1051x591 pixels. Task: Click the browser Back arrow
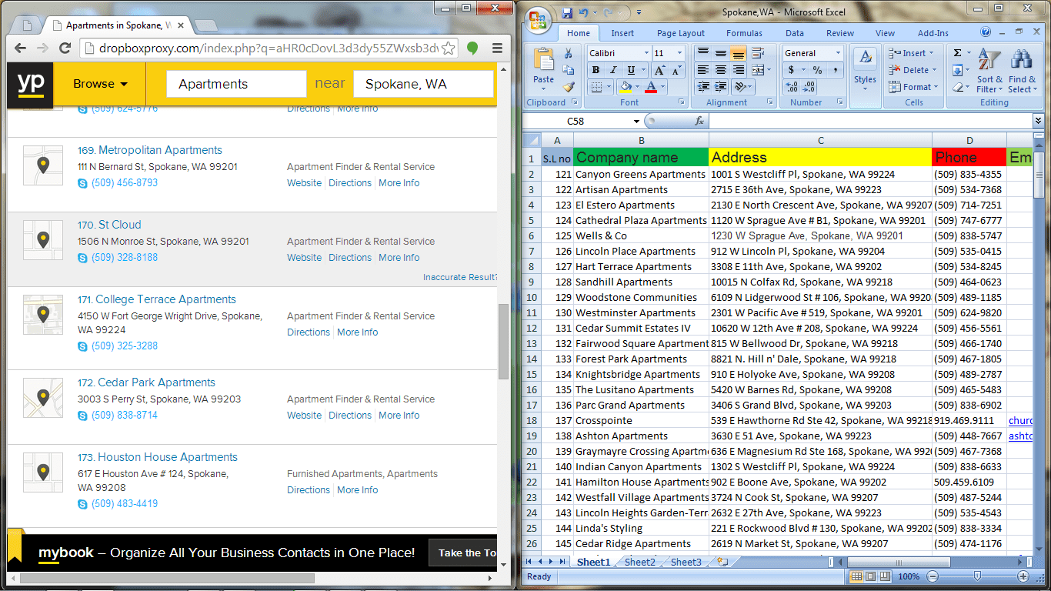coord(22,48)
